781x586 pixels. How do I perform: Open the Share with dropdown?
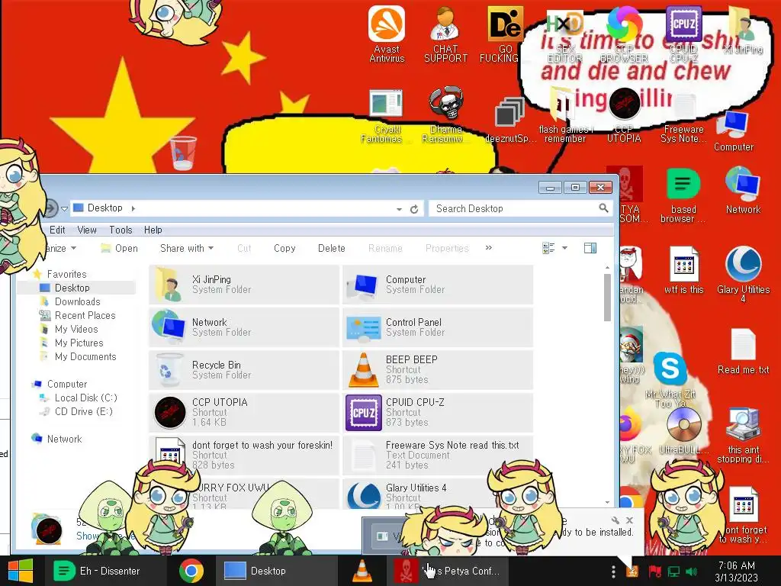click(187, 248)
